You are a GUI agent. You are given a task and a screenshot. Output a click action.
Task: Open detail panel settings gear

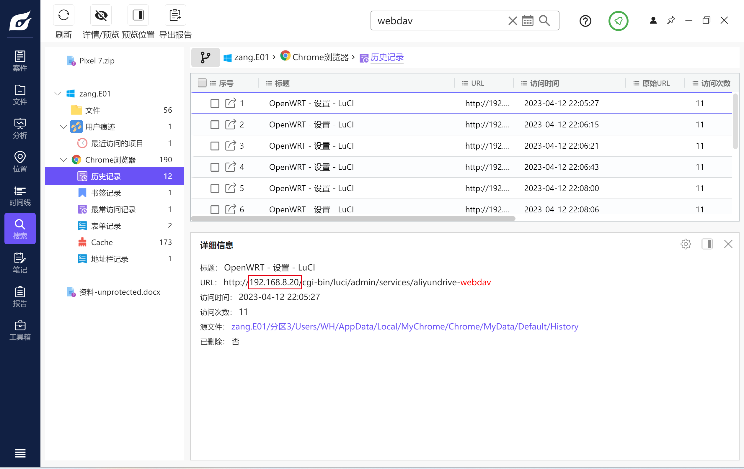(x=686, y=244)
